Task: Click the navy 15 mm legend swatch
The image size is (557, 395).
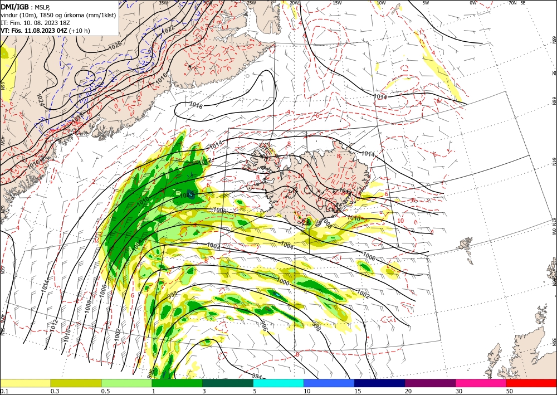Action: (x=380, y=383)
